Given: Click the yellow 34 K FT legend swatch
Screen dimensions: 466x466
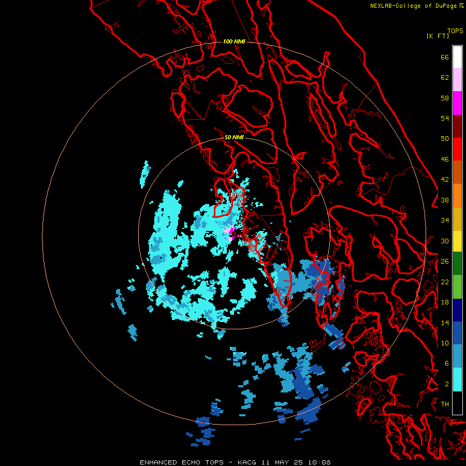Looking at the screenshot, I should click(457, 241).
